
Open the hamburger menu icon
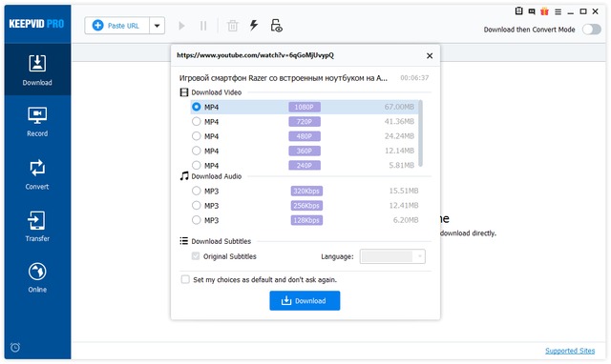pyautogui.click(x=558, y=11)
